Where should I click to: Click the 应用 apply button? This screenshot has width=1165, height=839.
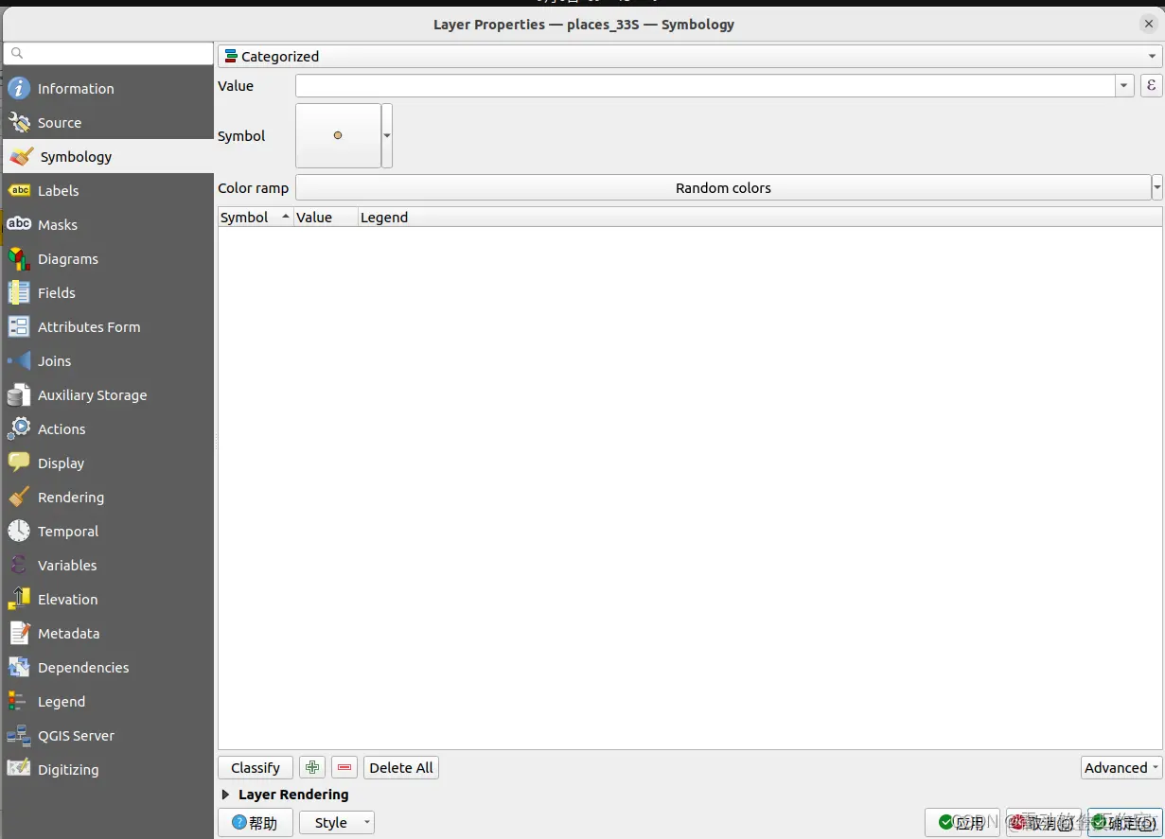click(x=962, y=823)
